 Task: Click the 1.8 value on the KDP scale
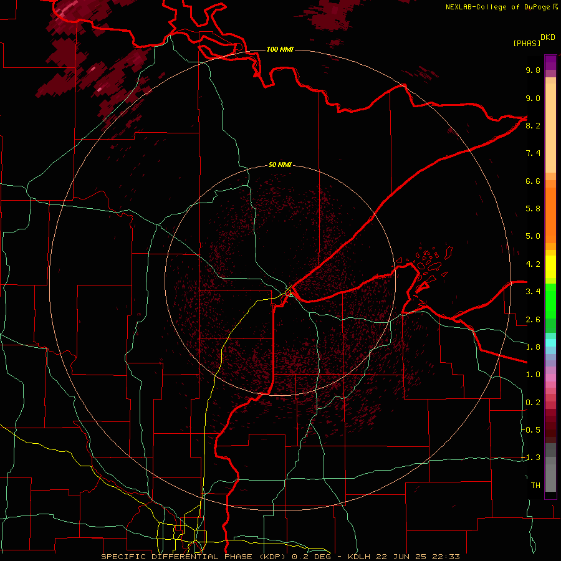[x=533, y=347]
